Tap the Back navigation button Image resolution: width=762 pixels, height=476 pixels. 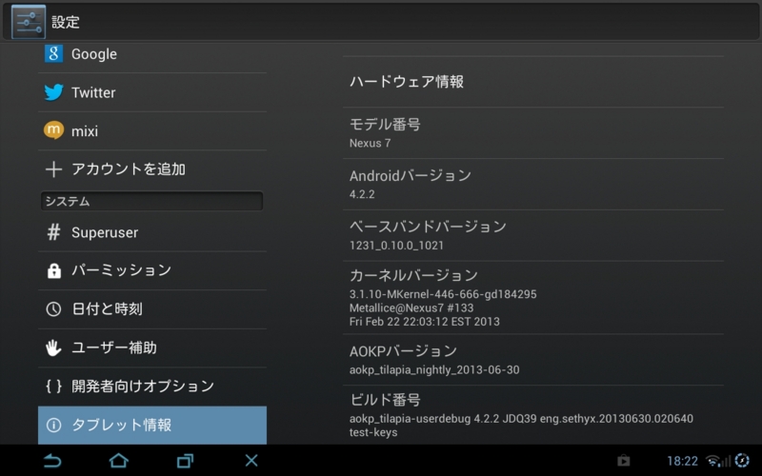(x=52, y=461)
